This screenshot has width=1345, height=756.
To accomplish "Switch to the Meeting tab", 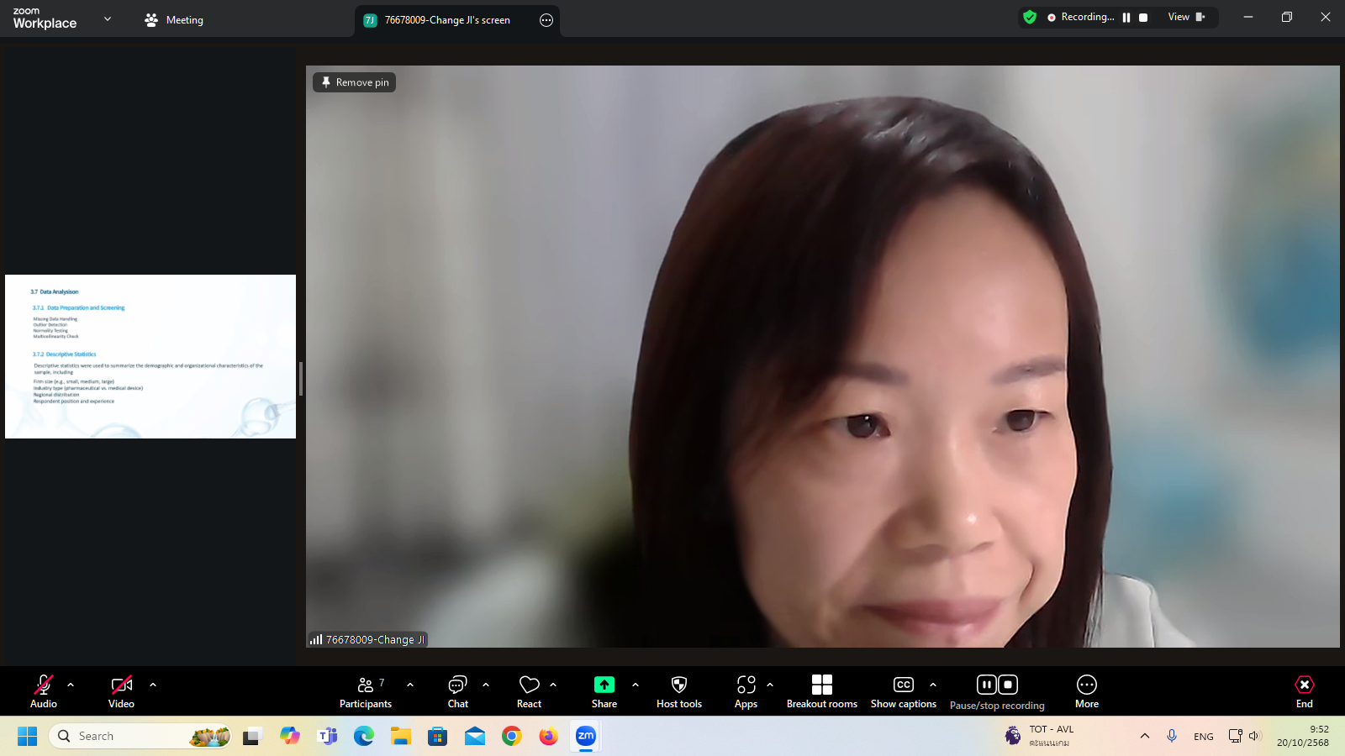I will click(174, 20).
